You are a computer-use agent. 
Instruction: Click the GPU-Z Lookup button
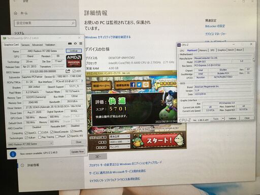point(74,51)
